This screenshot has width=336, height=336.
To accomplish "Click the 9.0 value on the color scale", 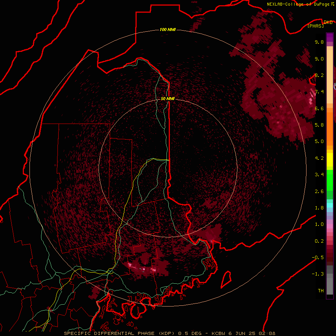I will coord(319,59).
